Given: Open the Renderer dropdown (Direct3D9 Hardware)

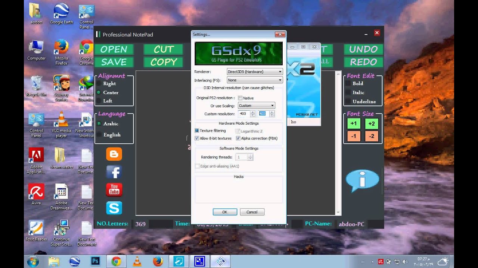Looking at the screenshot, I should click(x=255, y=71).
